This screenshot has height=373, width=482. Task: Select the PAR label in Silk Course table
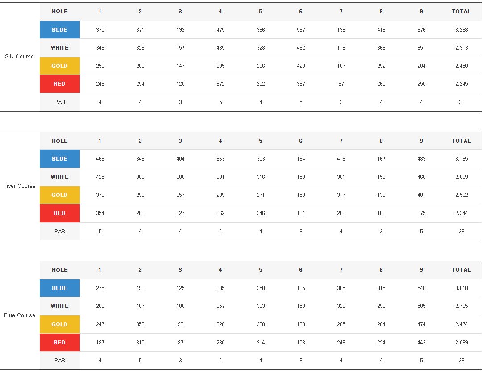[59, 102]
